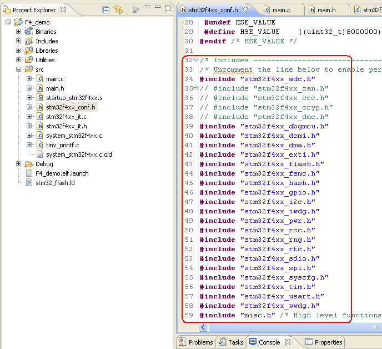Click the F4_demo project icon
Viewport: 382px width, 349px height.
tap(18, 22)
